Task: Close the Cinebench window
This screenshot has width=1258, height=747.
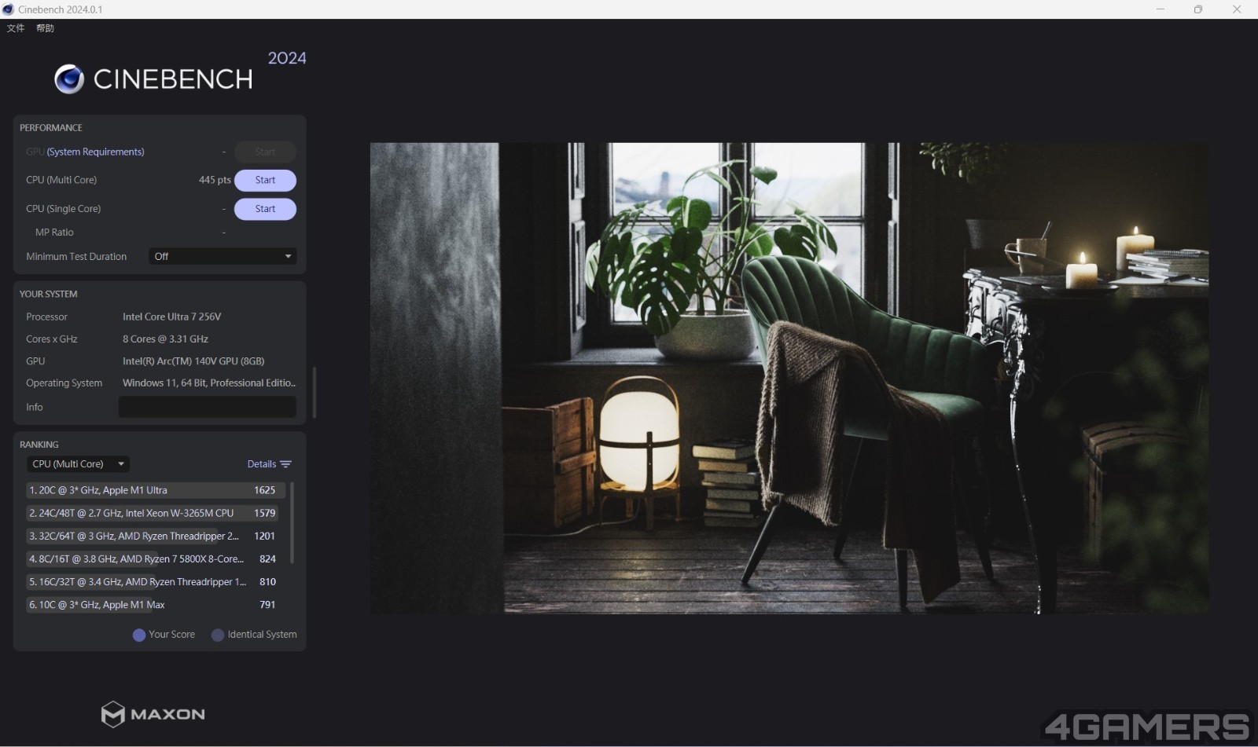Action: pos(1237,9)
